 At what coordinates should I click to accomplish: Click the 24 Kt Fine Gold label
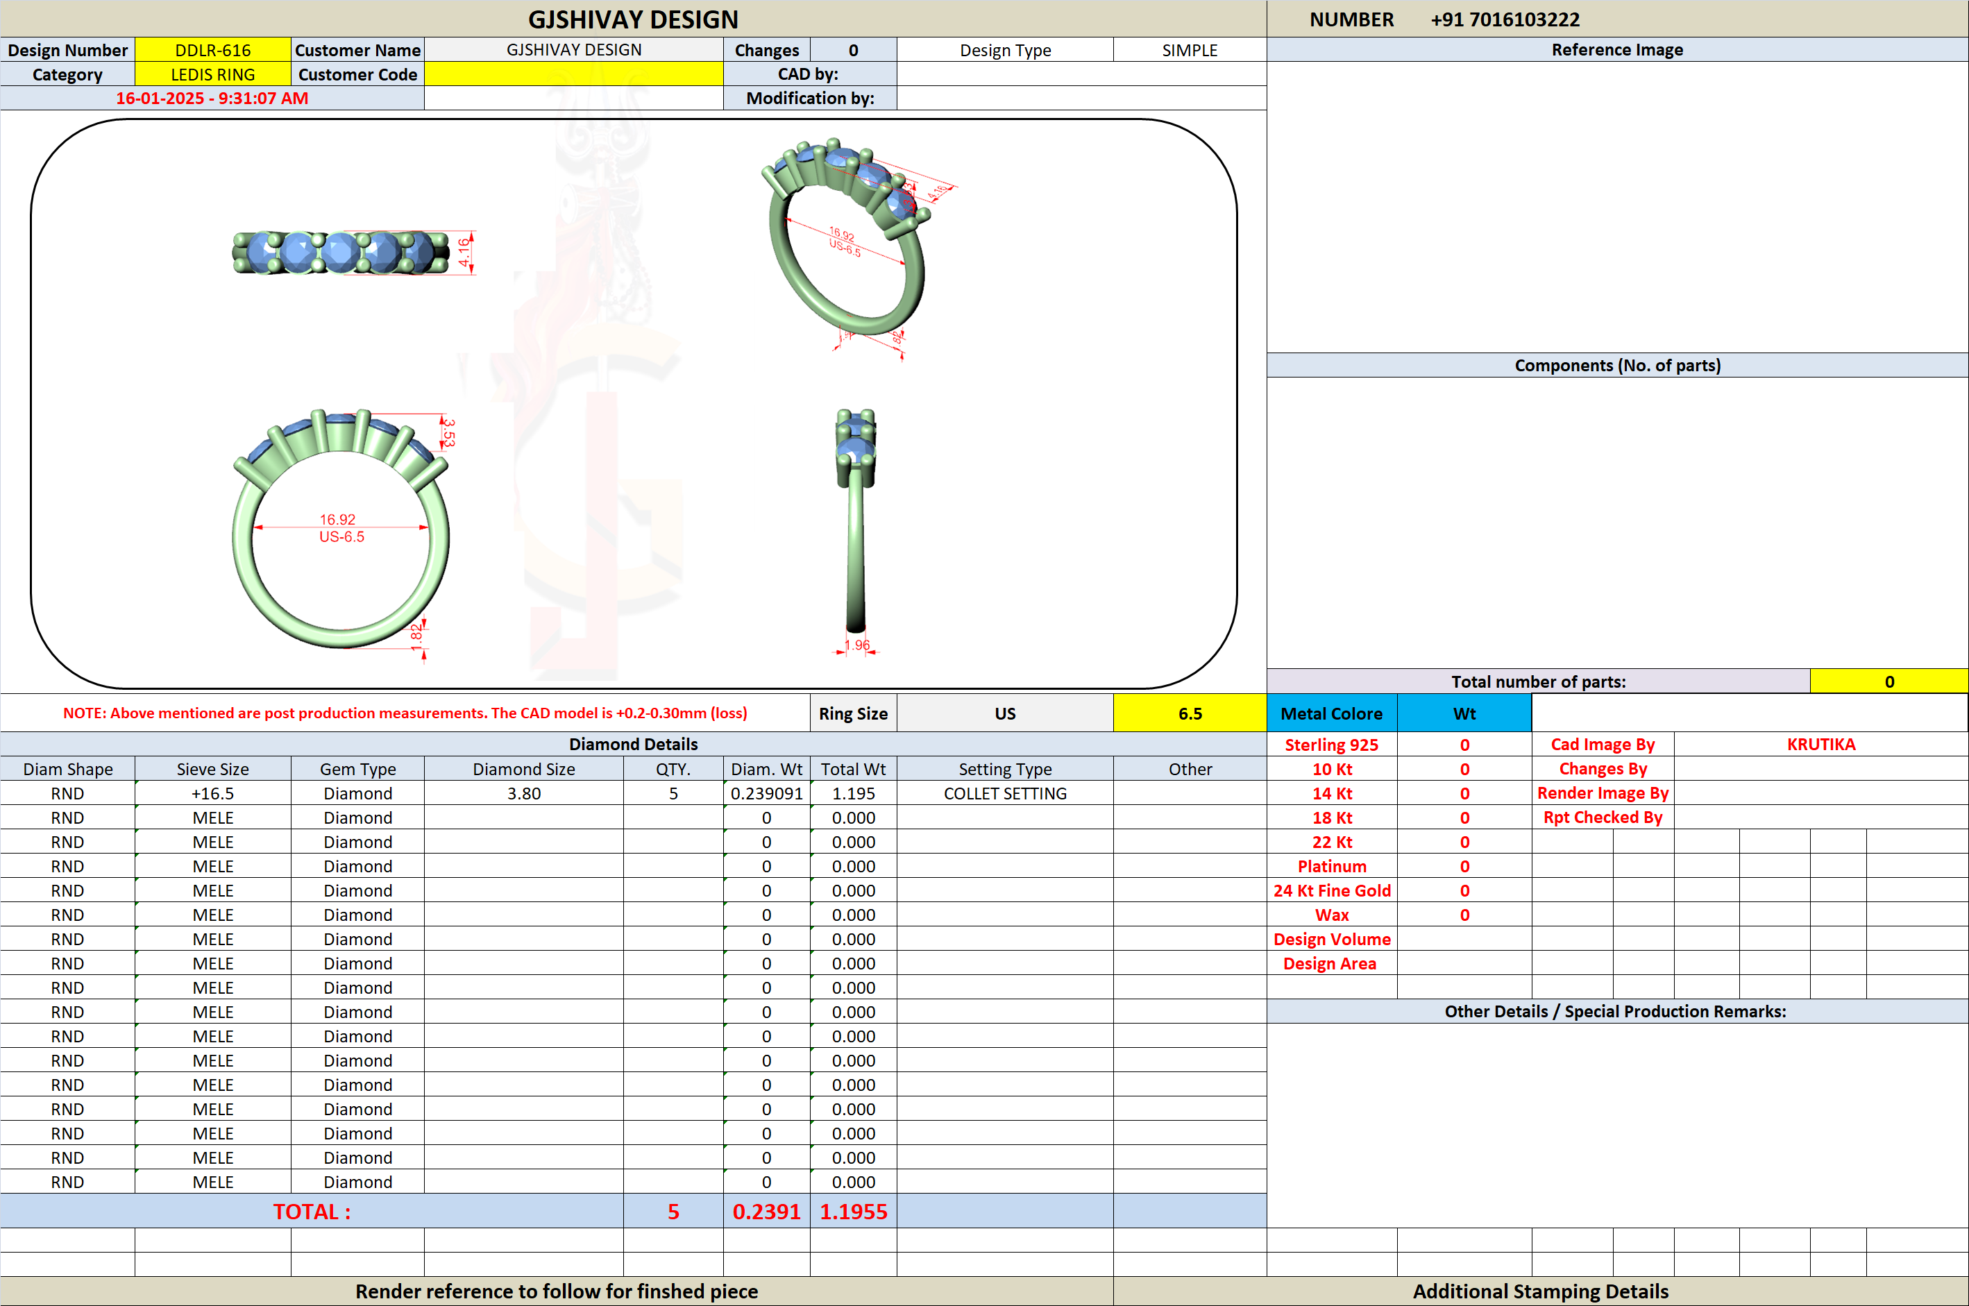1331,890
